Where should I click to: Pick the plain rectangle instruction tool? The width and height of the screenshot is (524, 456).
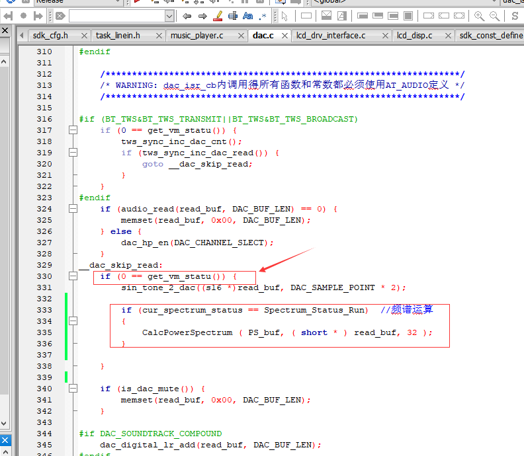point(306,16)
